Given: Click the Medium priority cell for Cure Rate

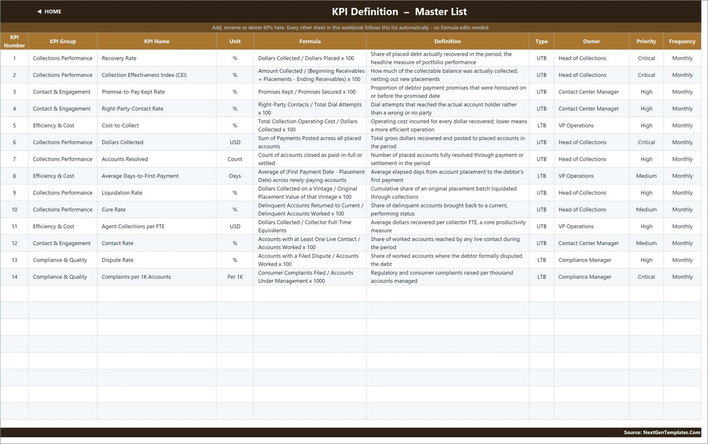Looking at the screenshot, I should point(646,209).
